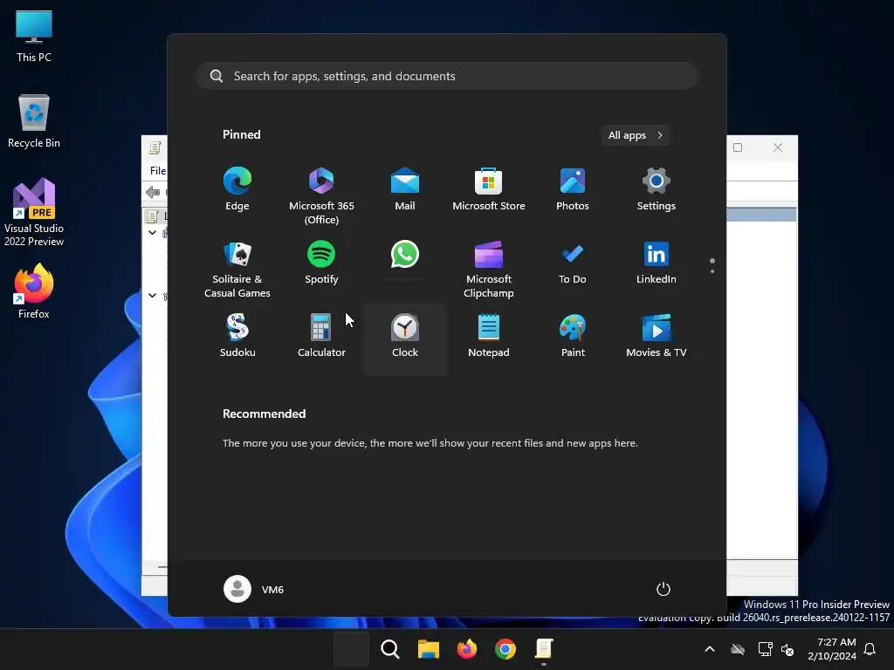The width and height of the screenshot is (894, 670).
Task: Click the taskbar Search icon
Action: [390, 649]
